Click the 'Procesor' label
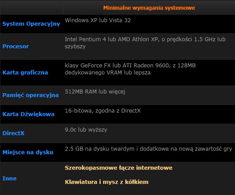 click(15, 47)
